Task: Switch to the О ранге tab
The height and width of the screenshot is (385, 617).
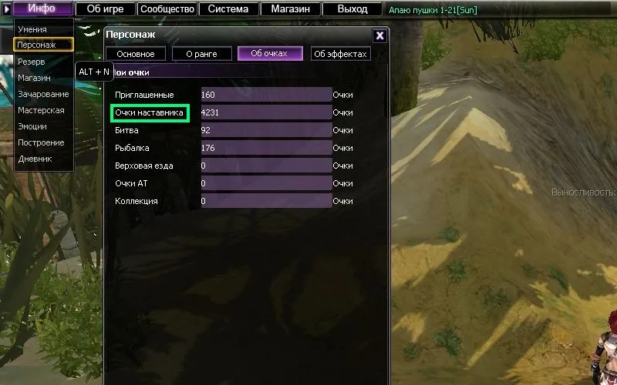Action: pyautogui.click(x=202, y=54)
